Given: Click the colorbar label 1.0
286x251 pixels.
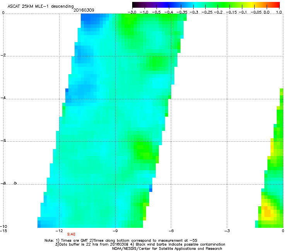Looking at the screenshot, I should tap(279, 12).
